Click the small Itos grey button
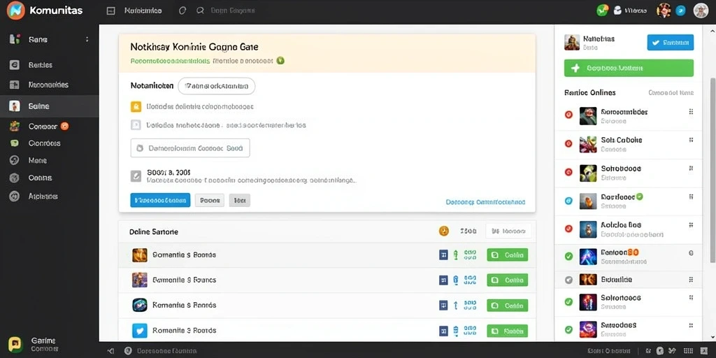Viewport: 716px width, 358px height. click(x=239, y=200)
